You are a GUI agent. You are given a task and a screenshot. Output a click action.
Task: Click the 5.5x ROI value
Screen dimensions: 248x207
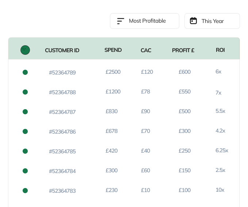[220, 111]
